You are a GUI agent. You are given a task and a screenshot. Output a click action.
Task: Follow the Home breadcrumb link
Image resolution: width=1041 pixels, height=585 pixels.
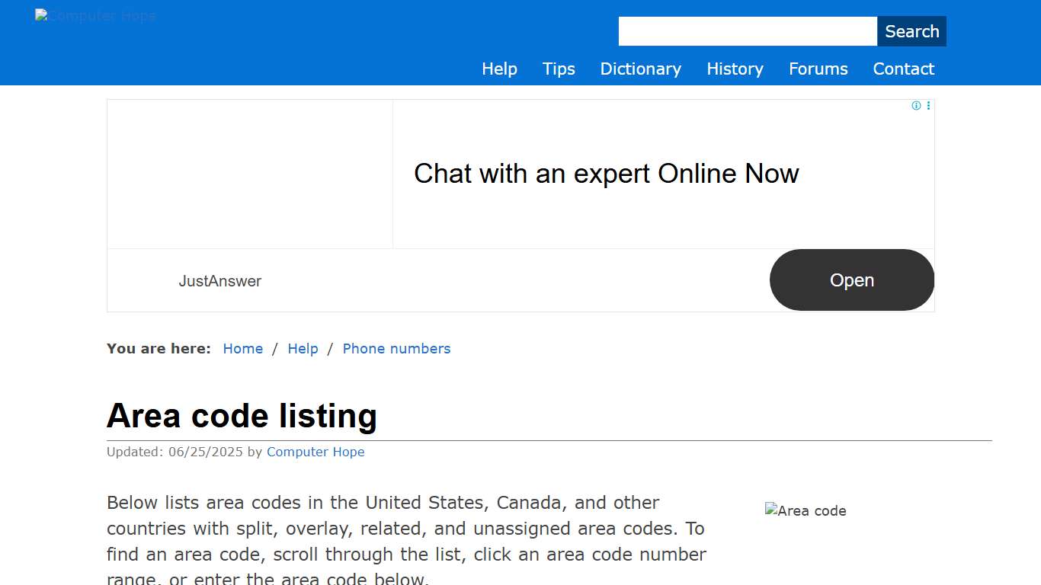[x=242, y=348]
